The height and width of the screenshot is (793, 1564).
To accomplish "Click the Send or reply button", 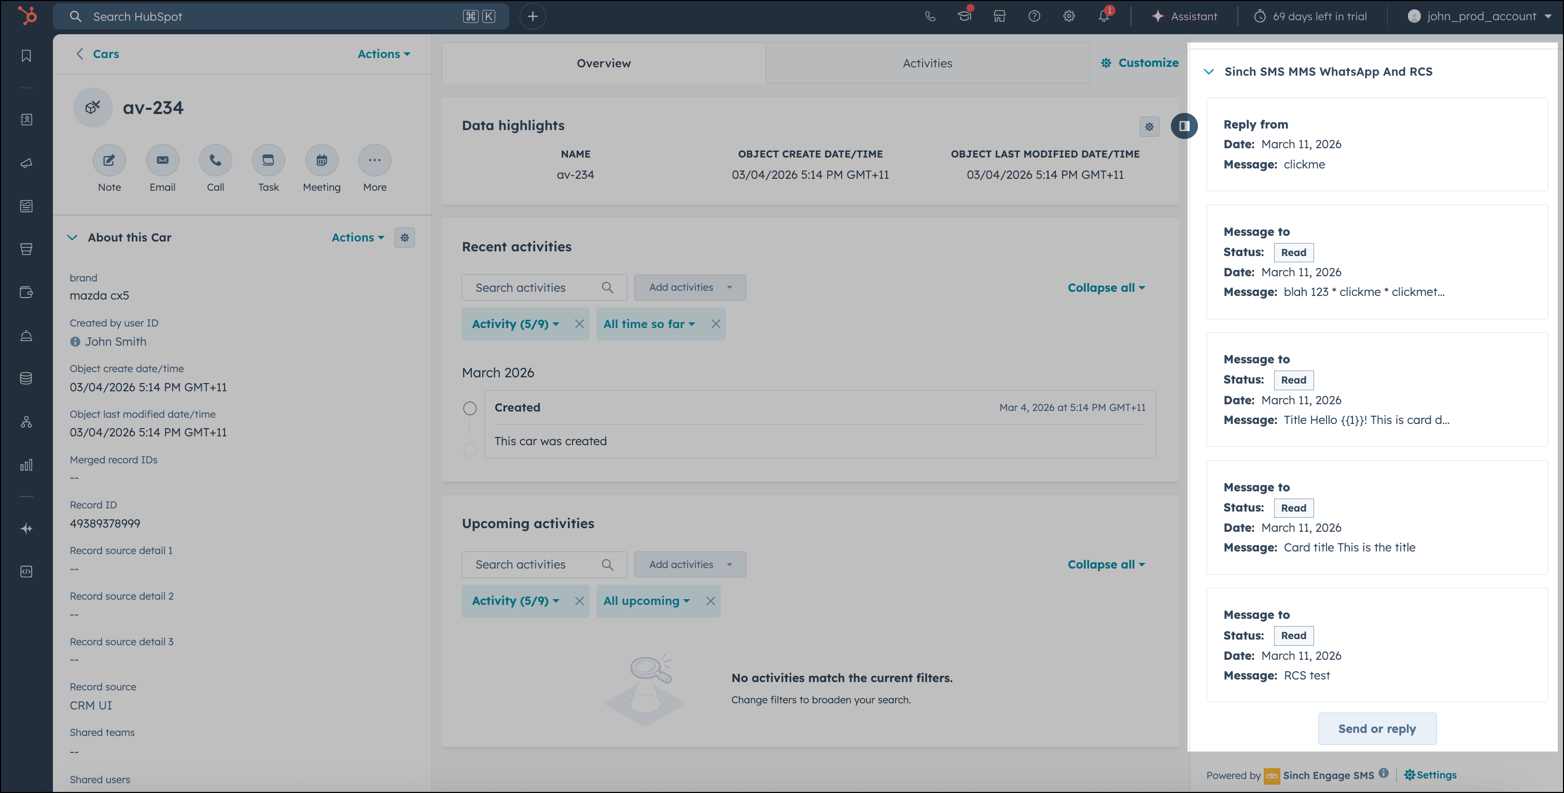I will coord(1376,729).
